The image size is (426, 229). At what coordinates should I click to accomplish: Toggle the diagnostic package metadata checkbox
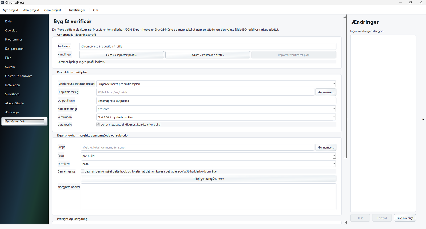98,124
